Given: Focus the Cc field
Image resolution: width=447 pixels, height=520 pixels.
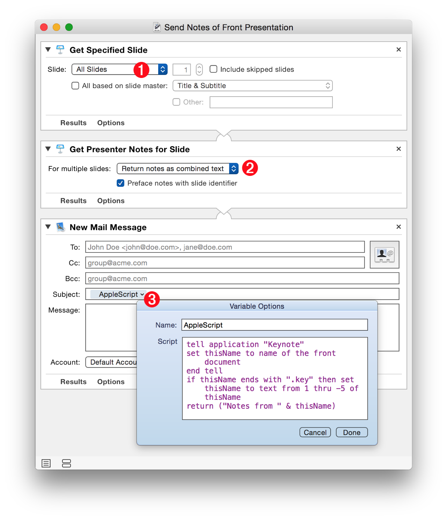Looking at the screenshot, I should click(225, 263).
